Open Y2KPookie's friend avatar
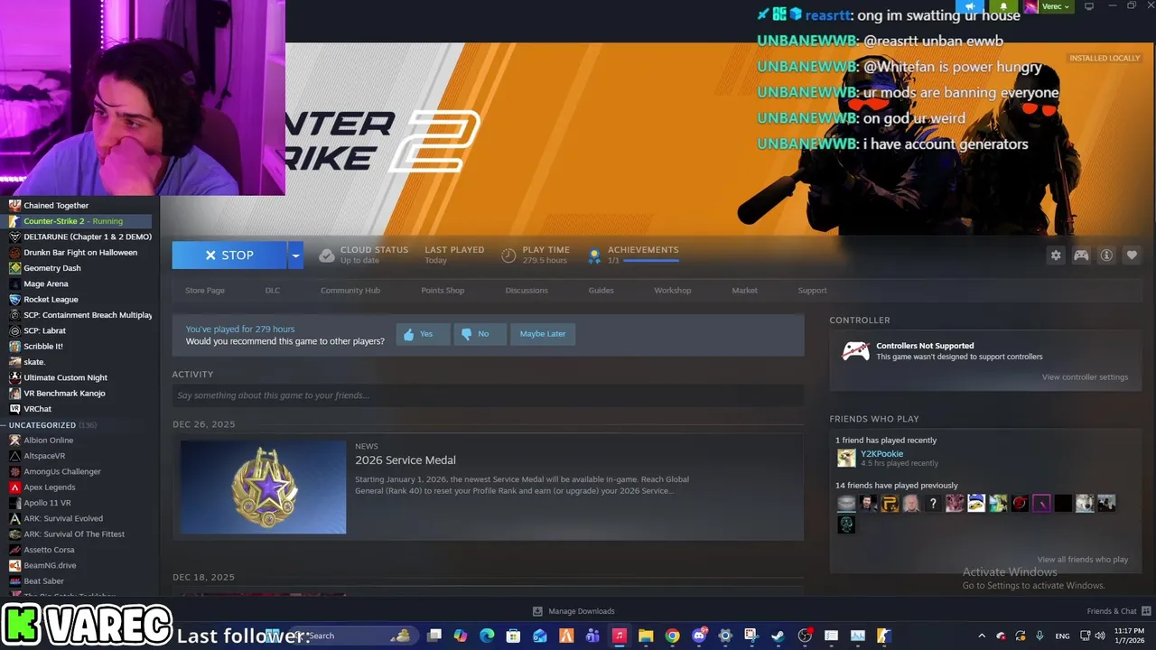1156x650 pixels. (846, 458)
